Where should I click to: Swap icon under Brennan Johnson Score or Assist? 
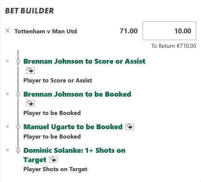30,70
